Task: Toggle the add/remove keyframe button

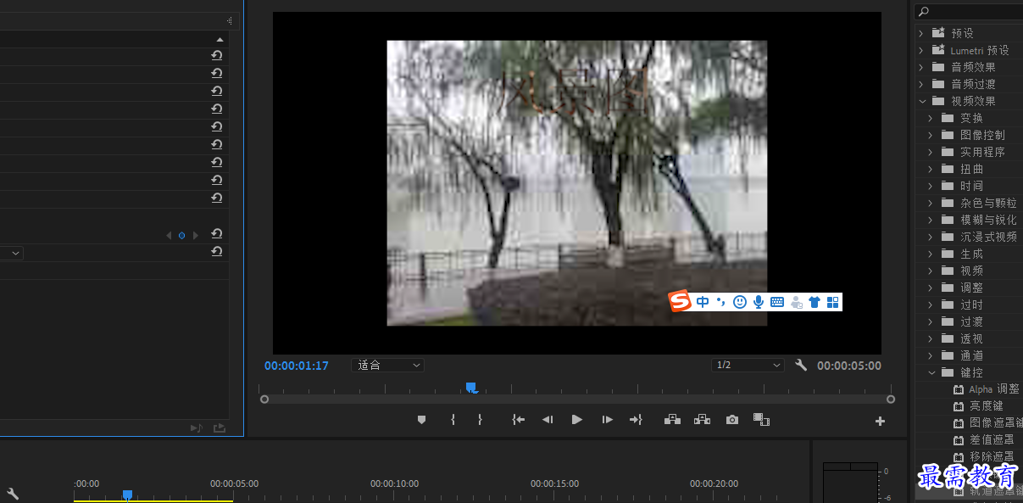Action: pyautogui.click(x=181, y=235)
